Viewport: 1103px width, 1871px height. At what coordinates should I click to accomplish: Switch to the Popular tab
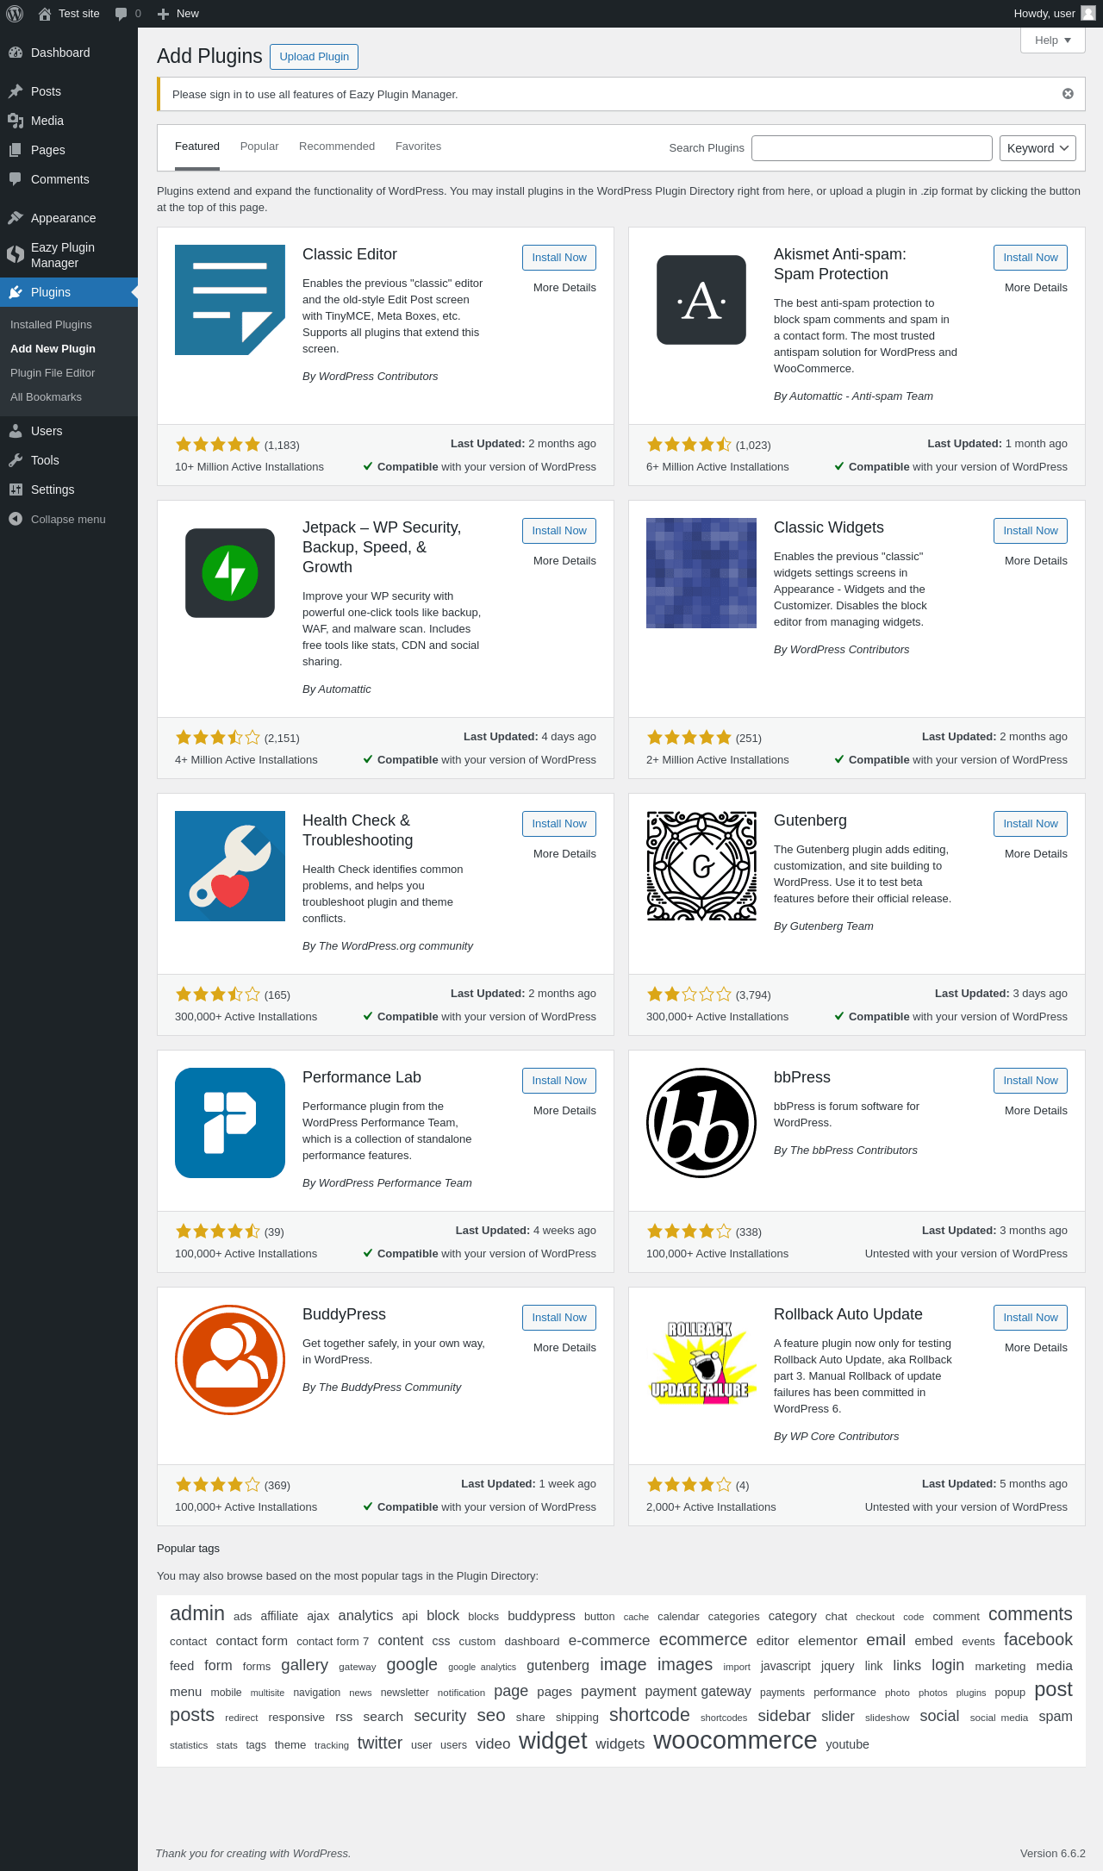tap(259, 147)
